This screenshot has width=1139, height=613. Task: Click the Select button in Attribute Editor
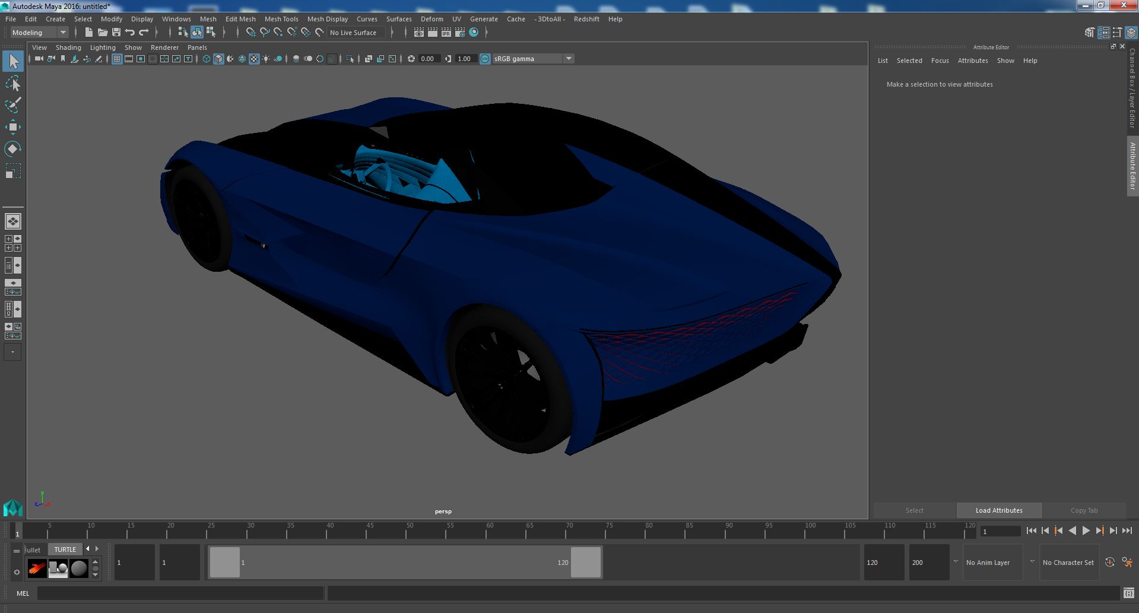[914, 510]
